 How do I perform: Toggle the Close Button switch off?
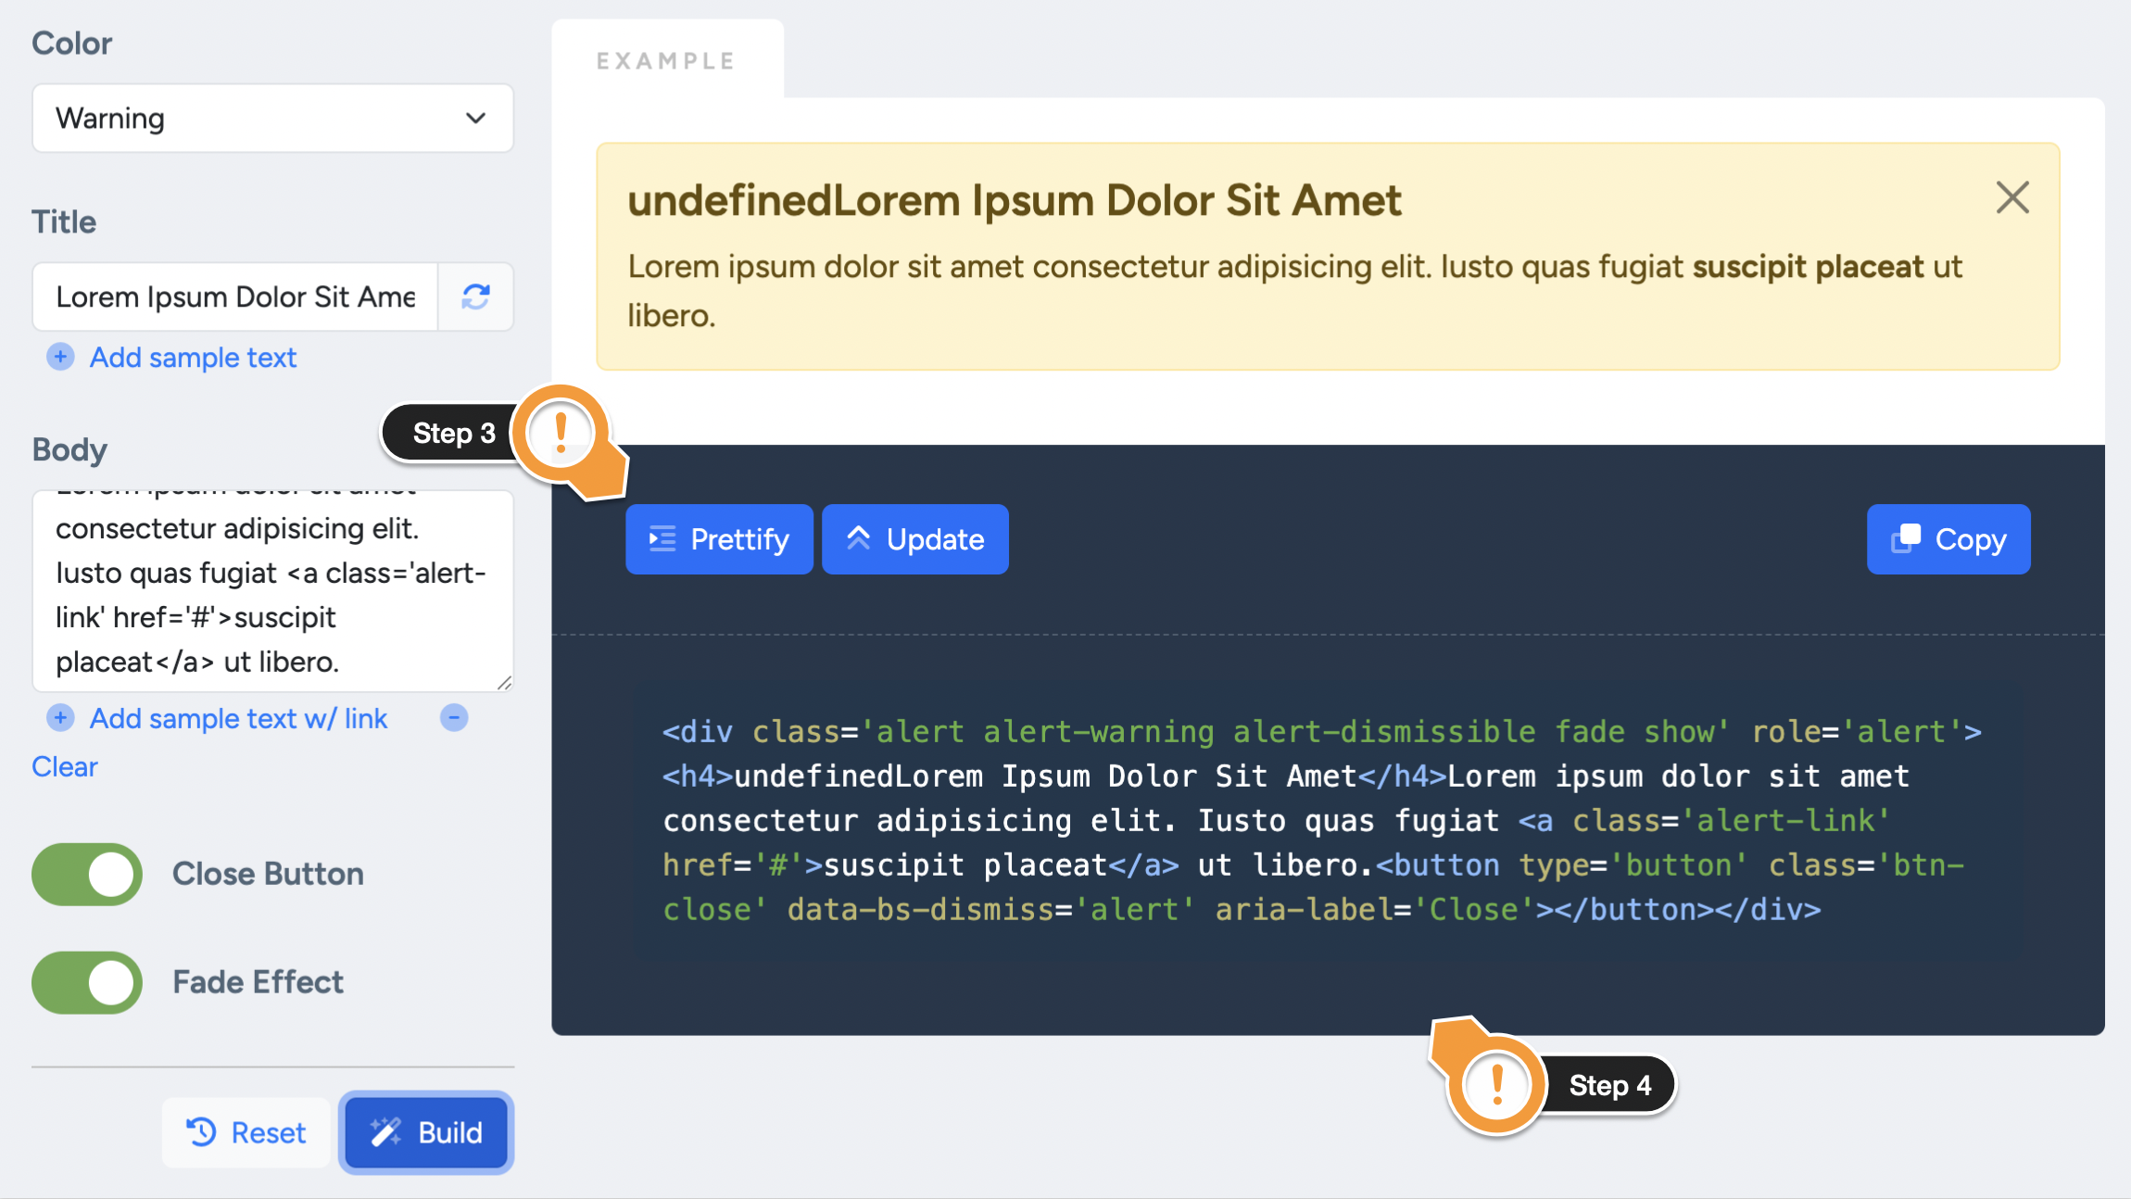pos(87,874)
